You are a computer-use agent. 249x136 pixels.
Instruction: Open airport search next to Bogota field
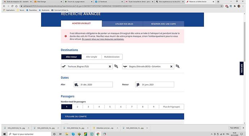coord(178,66)
